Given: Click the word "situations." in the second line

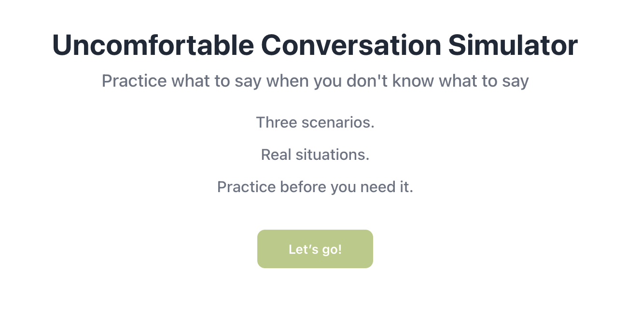Looking at the screenshot, I should 333,155.
